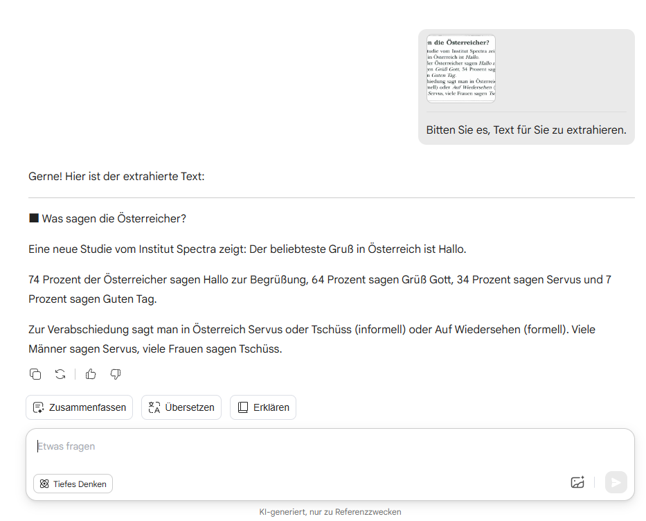
Task: Copy the extracted text response
Action: (x=35, y=374)
